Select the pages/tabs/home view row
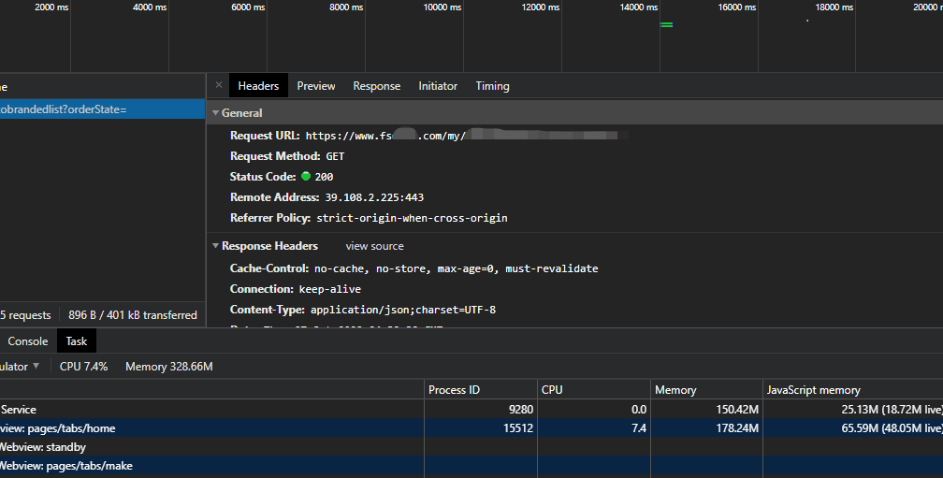Screen dimensions: 943x478 (471, 428)
